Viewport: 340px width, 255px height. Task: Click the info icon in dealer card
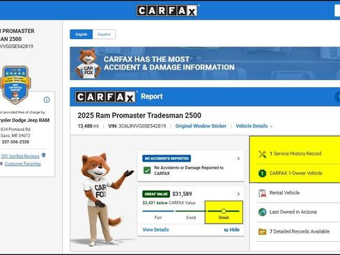click(47, 100)
